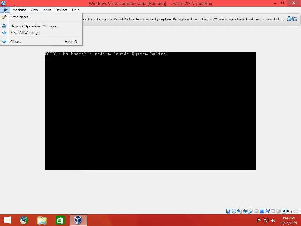This screenshot has width=301, height=226.
Task: Open the Input menu
Action: click(47, 10)
